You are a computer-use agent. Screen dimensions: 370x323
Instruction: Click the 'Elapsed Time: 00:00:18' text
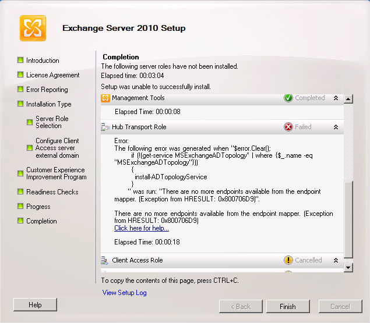[x=147, y=242]
